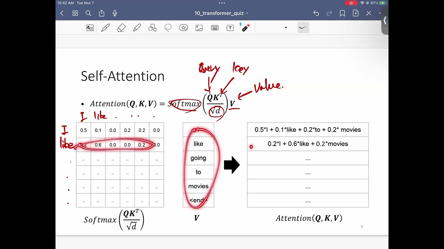Tap the battery 87% status indicator

(378, 3)
